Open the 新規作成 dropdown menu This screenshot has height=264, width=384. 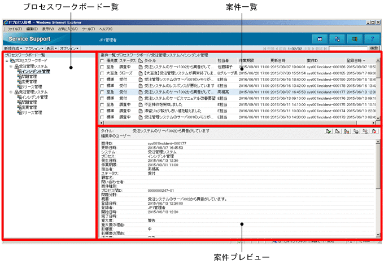pyautogui.click(x=13, y=49)
